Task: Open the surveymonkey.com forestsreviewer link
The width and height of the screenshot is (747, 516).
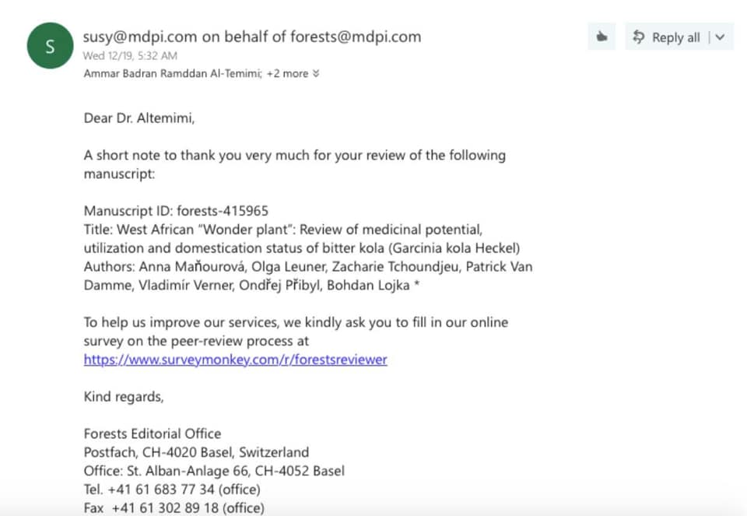Action: pyautogui.click(x=235, y=360)
